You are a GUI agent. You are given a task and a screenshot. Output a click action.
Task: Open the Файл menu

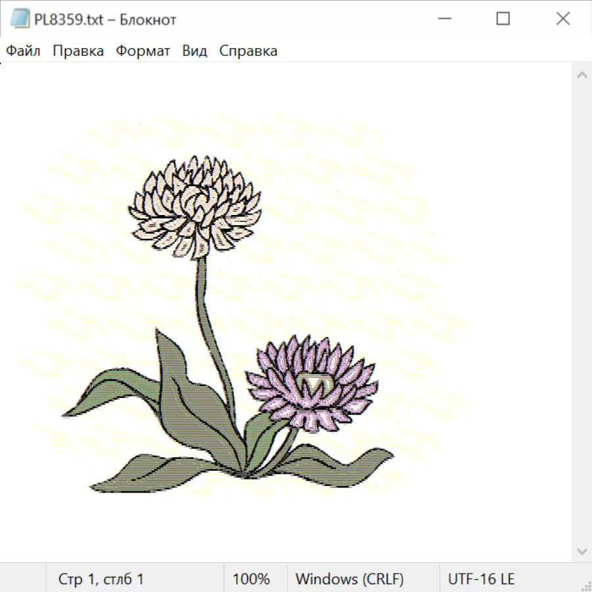[x=23, y=51]
